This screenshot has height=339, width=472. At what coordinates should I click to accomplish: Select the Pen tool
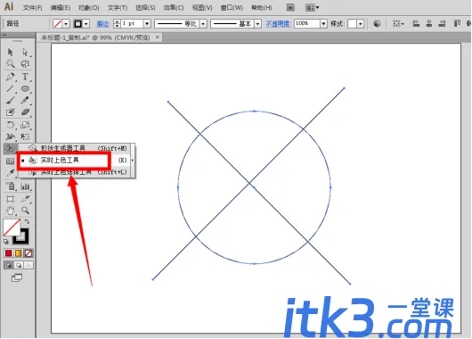10,77
